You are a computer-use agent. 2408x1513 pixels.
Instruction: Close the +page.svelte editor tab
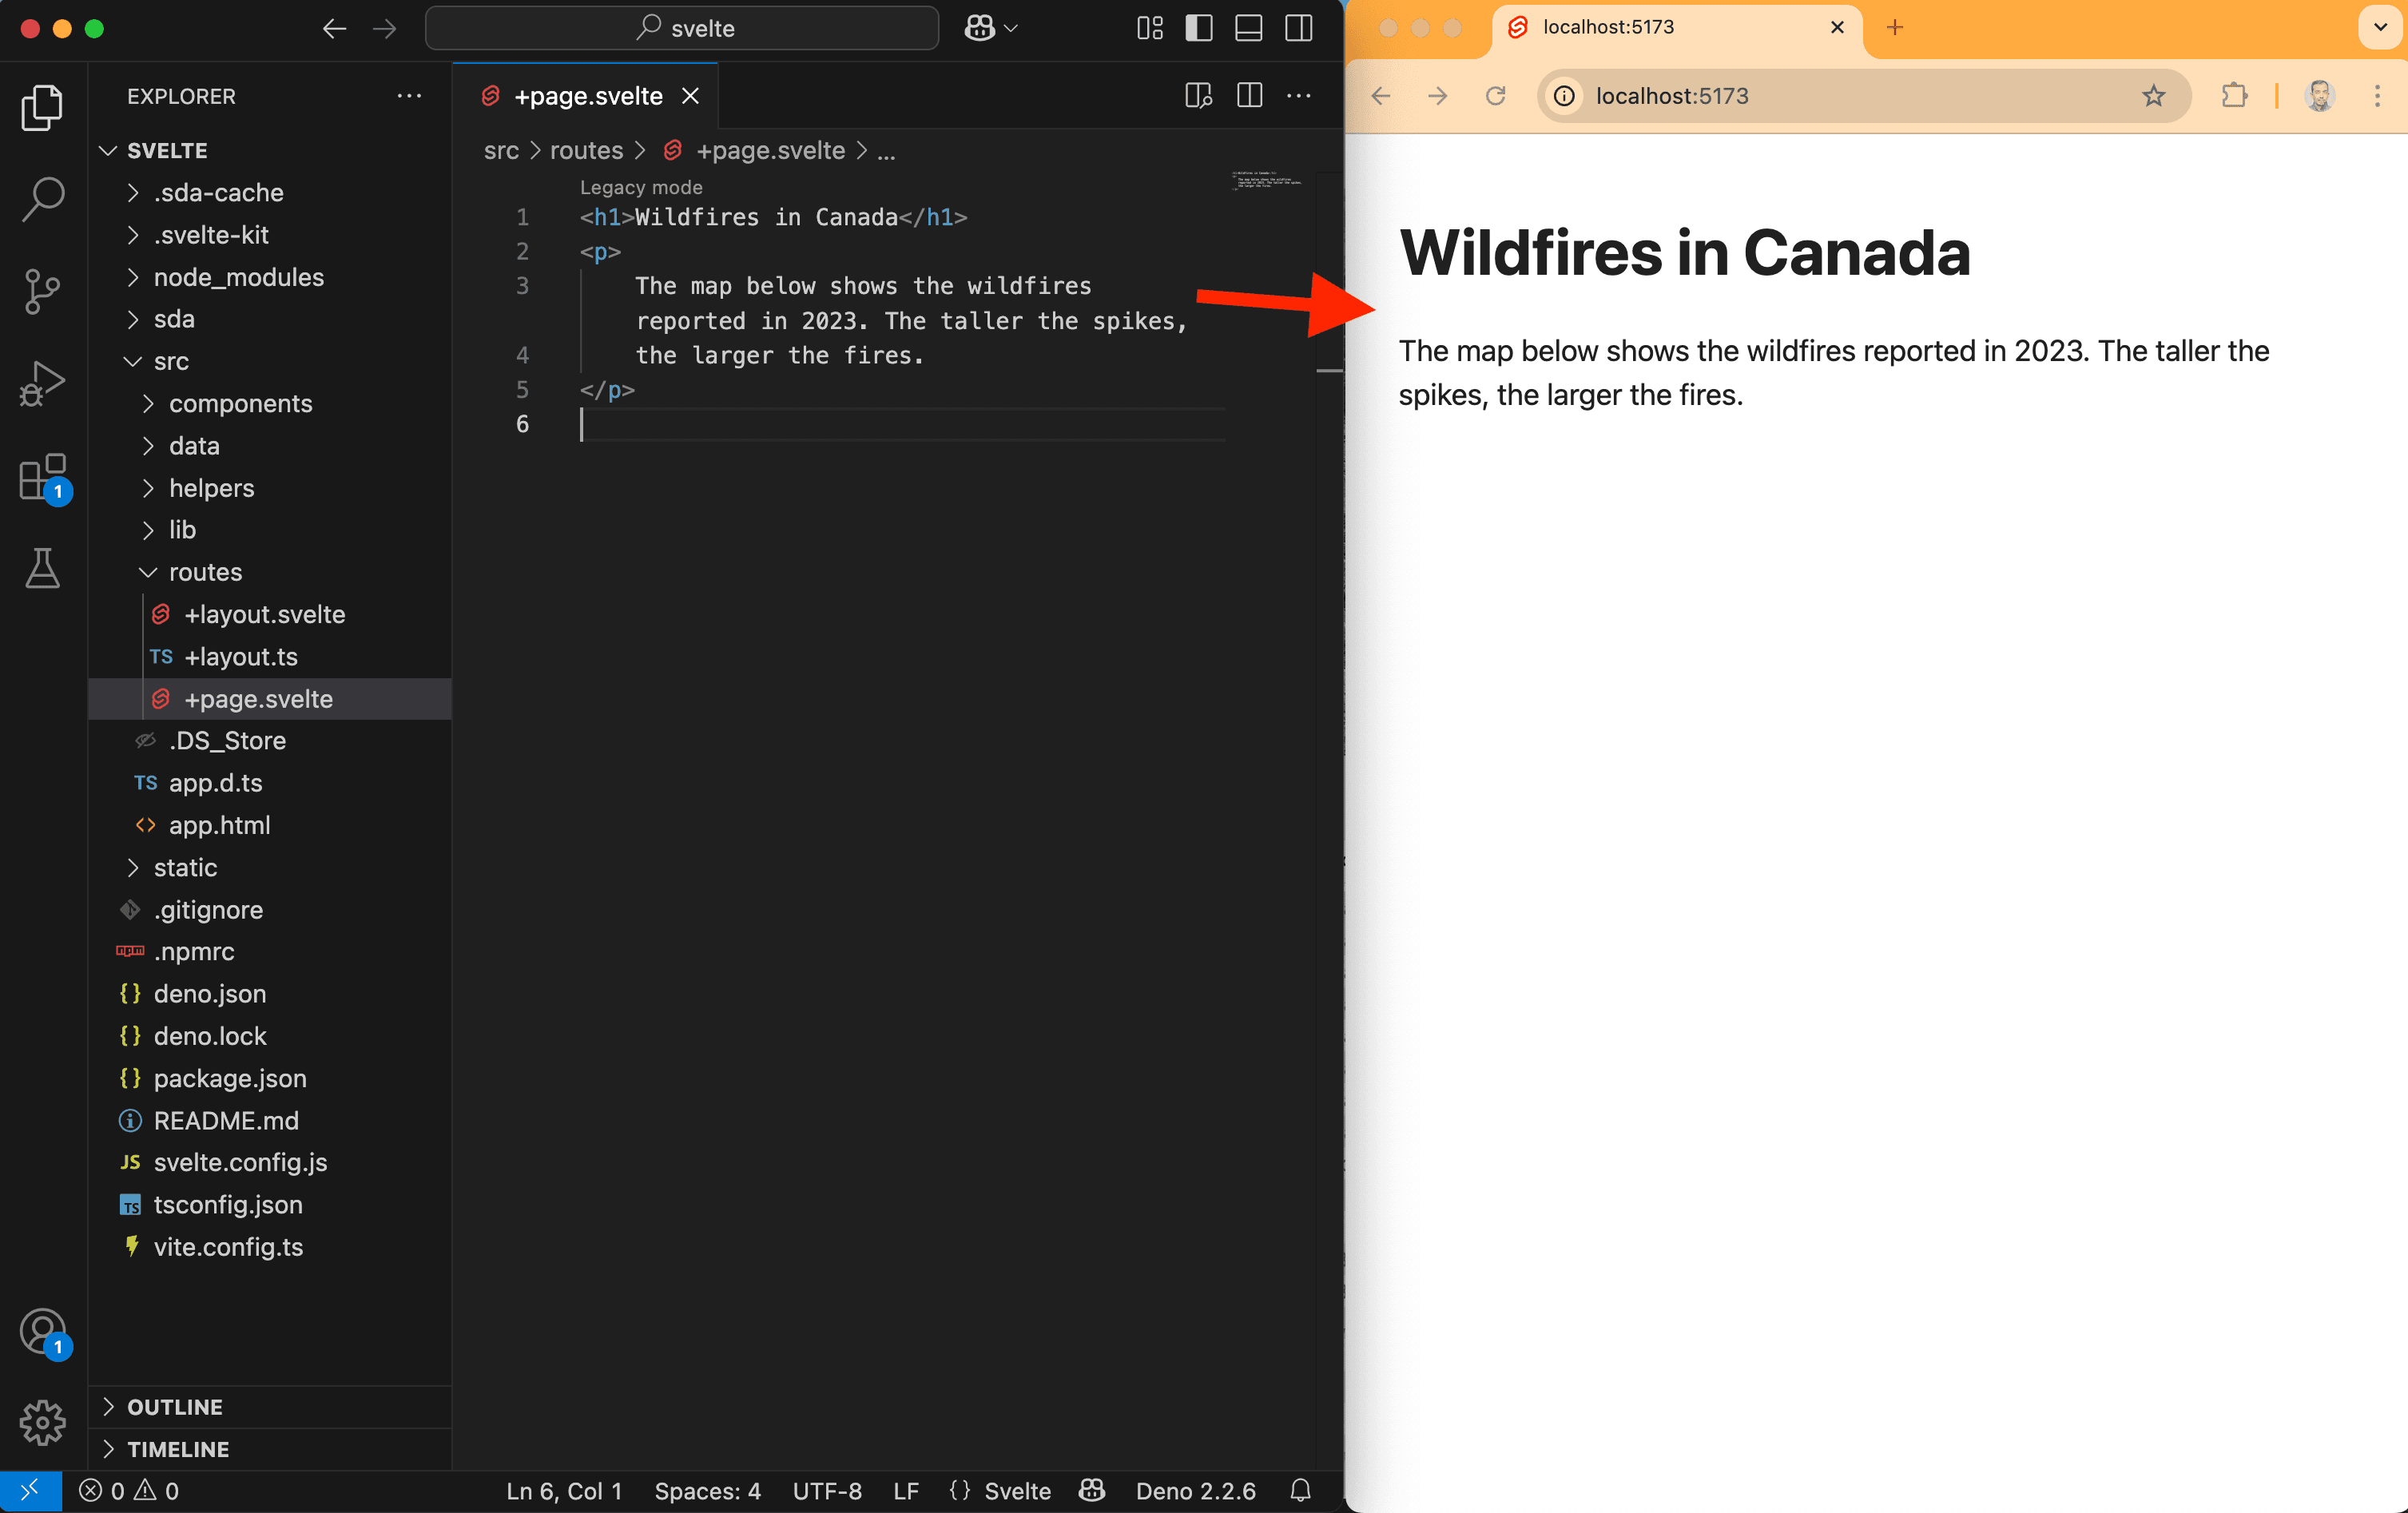tap(690, 96)
